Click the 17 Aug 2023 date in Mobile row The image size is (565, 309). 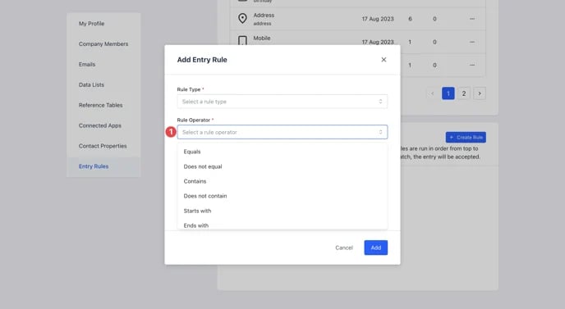(x=378, y=42)
